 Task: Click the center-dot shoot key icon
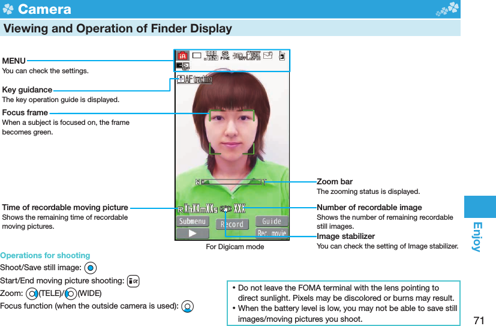click(x=91, y=268)
